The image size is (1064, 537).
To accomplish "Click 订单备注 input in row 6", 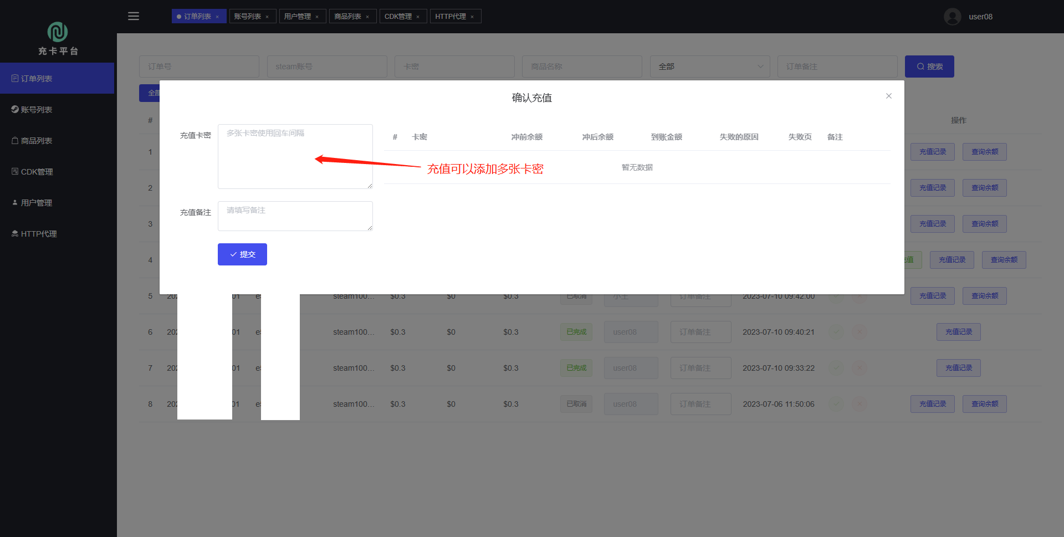I will [x=701, y=332].
